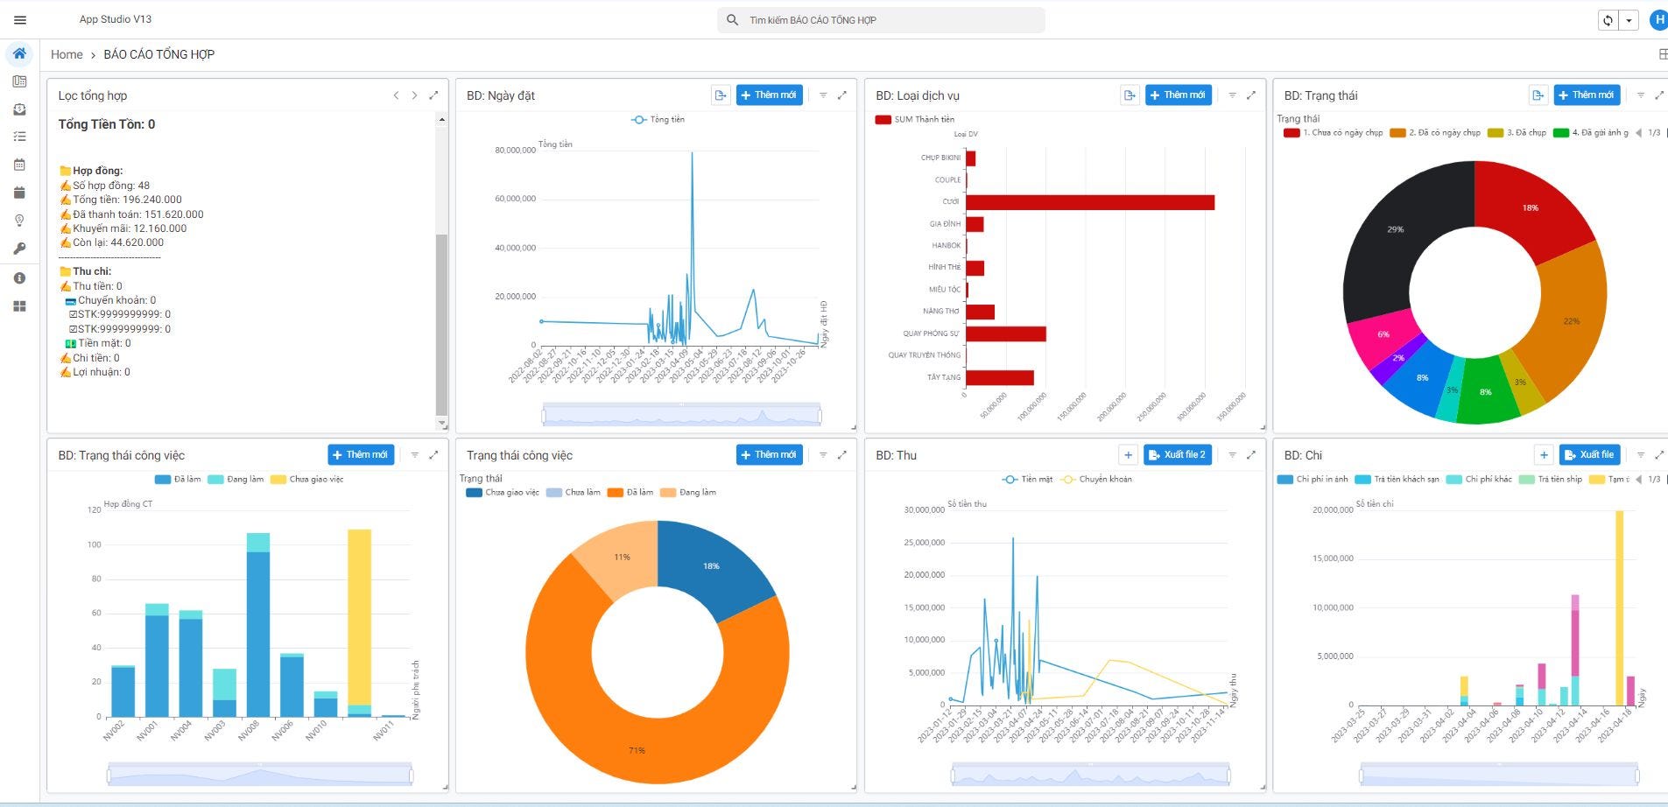Open the info circle sidebar icon

19,278
